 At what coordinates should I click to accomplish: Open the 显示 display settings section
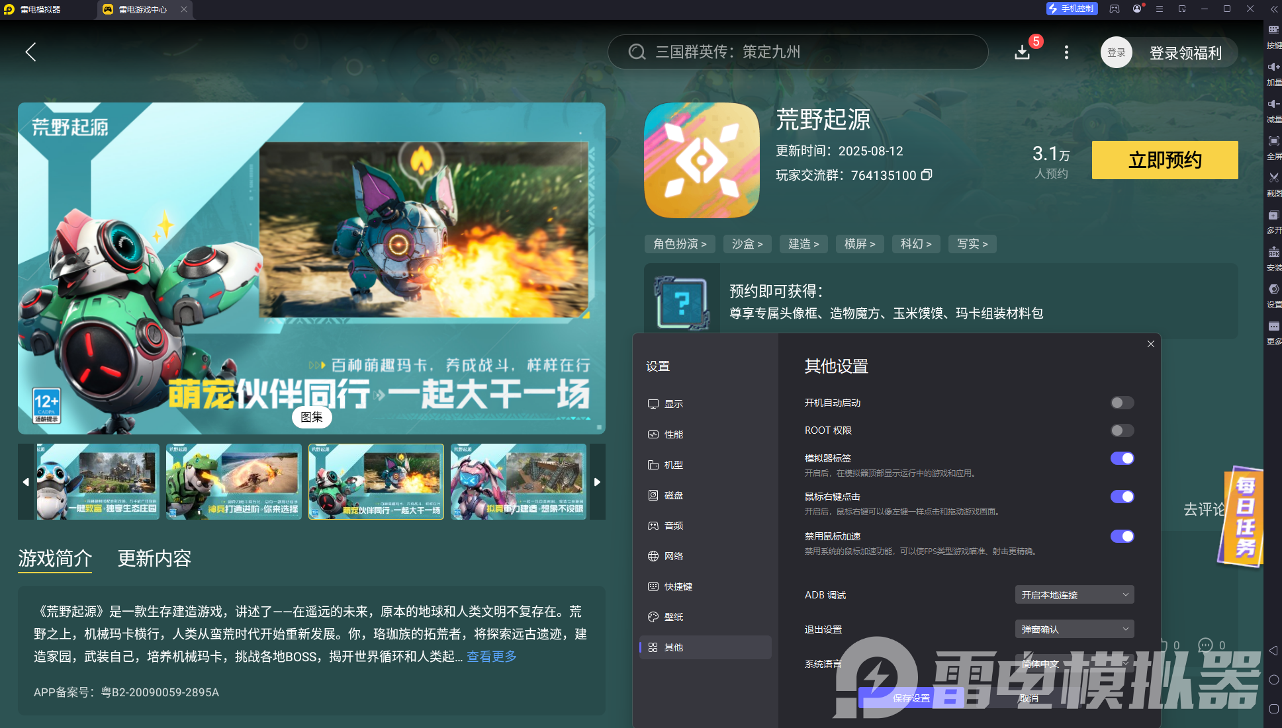point(674,403)
